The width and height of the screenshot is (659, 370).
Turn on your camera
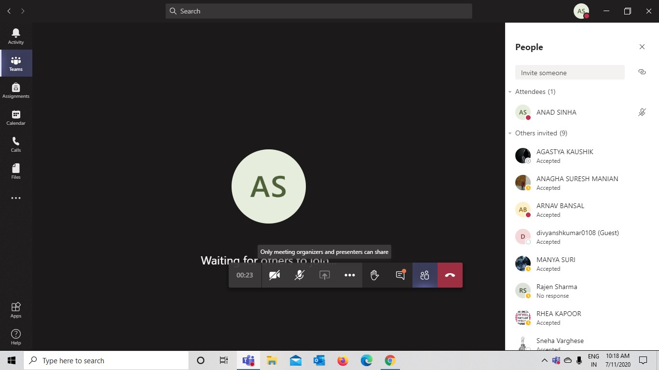275,275
